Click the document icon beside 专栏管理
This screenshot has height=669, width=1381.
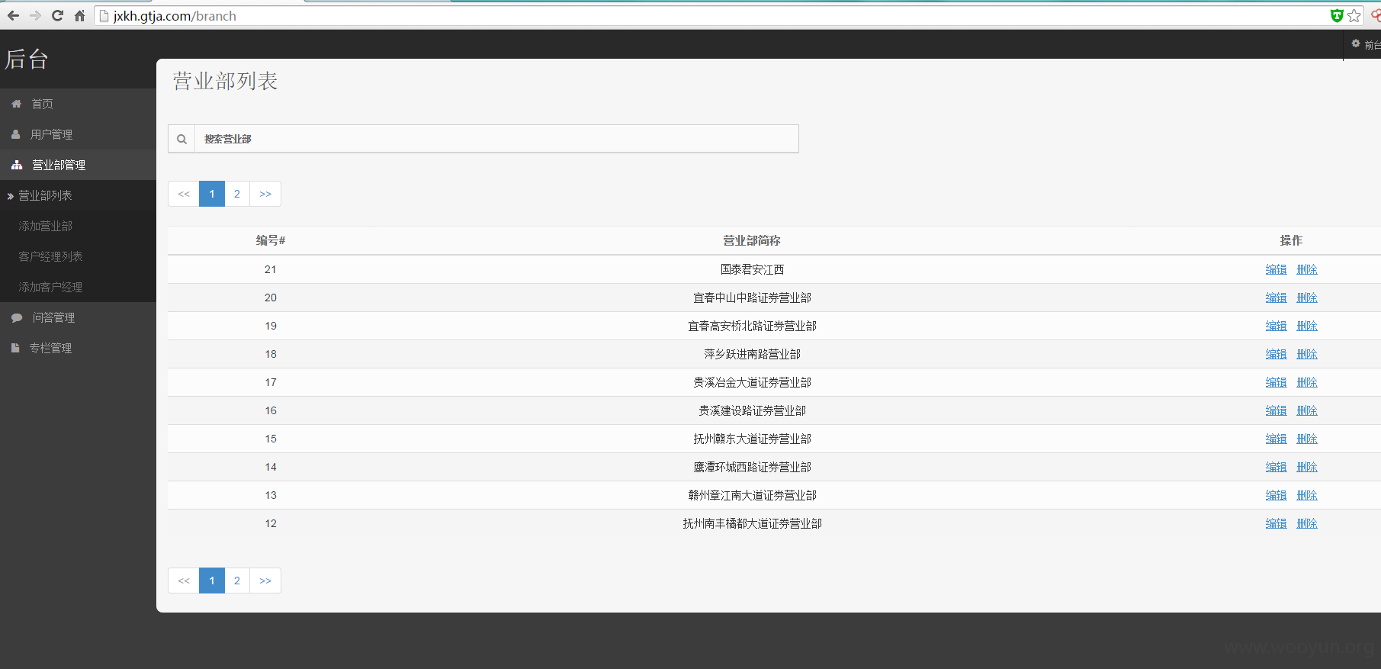click(x=15, y=348)
